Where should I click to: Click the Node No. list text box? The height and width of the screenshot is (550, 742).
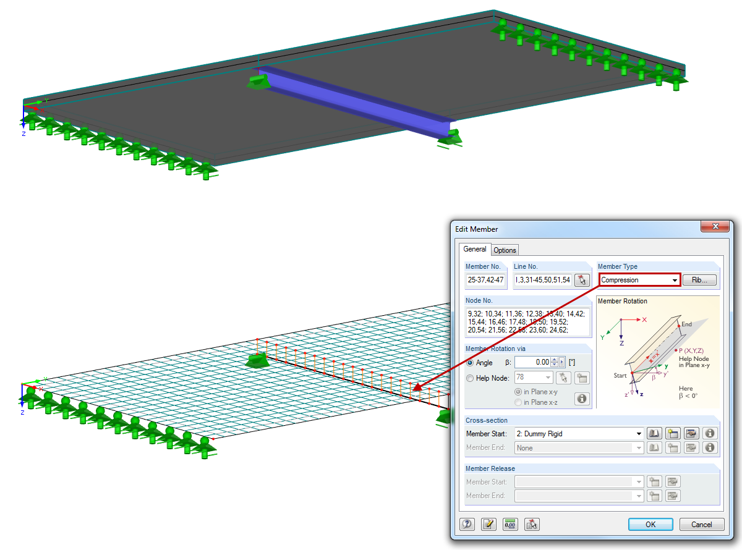(x=529, y=322)
